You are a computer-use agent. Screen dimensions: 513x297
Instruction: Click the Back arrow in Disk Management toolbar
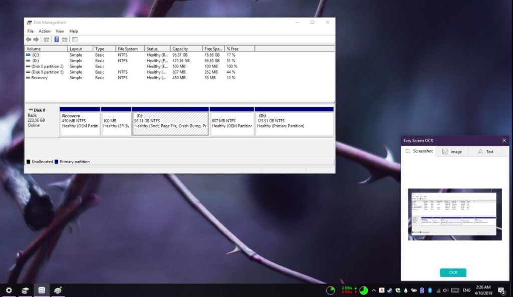coord(29,39)
